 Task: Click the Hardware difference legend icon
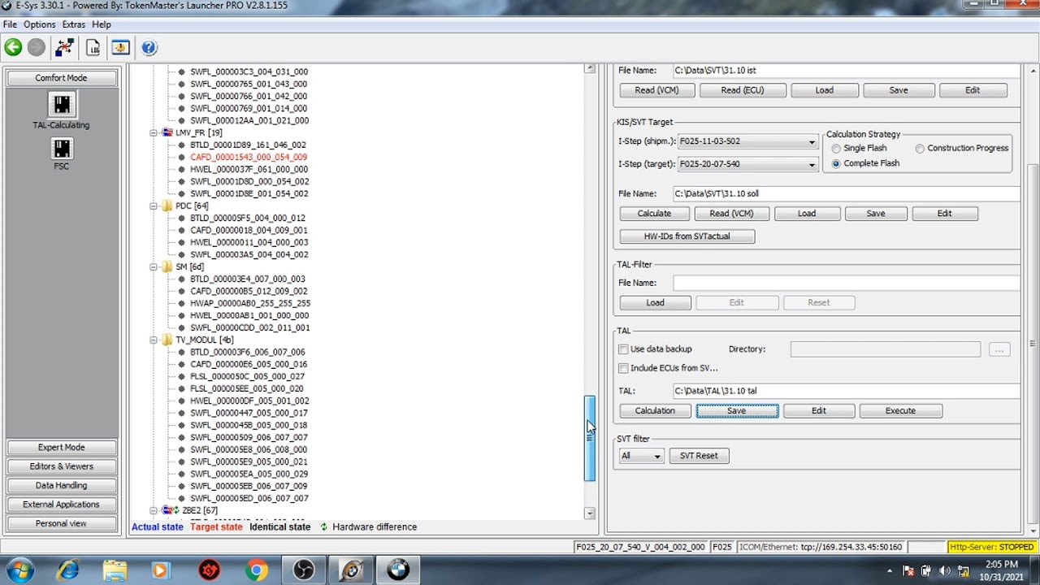click(323, 526)
